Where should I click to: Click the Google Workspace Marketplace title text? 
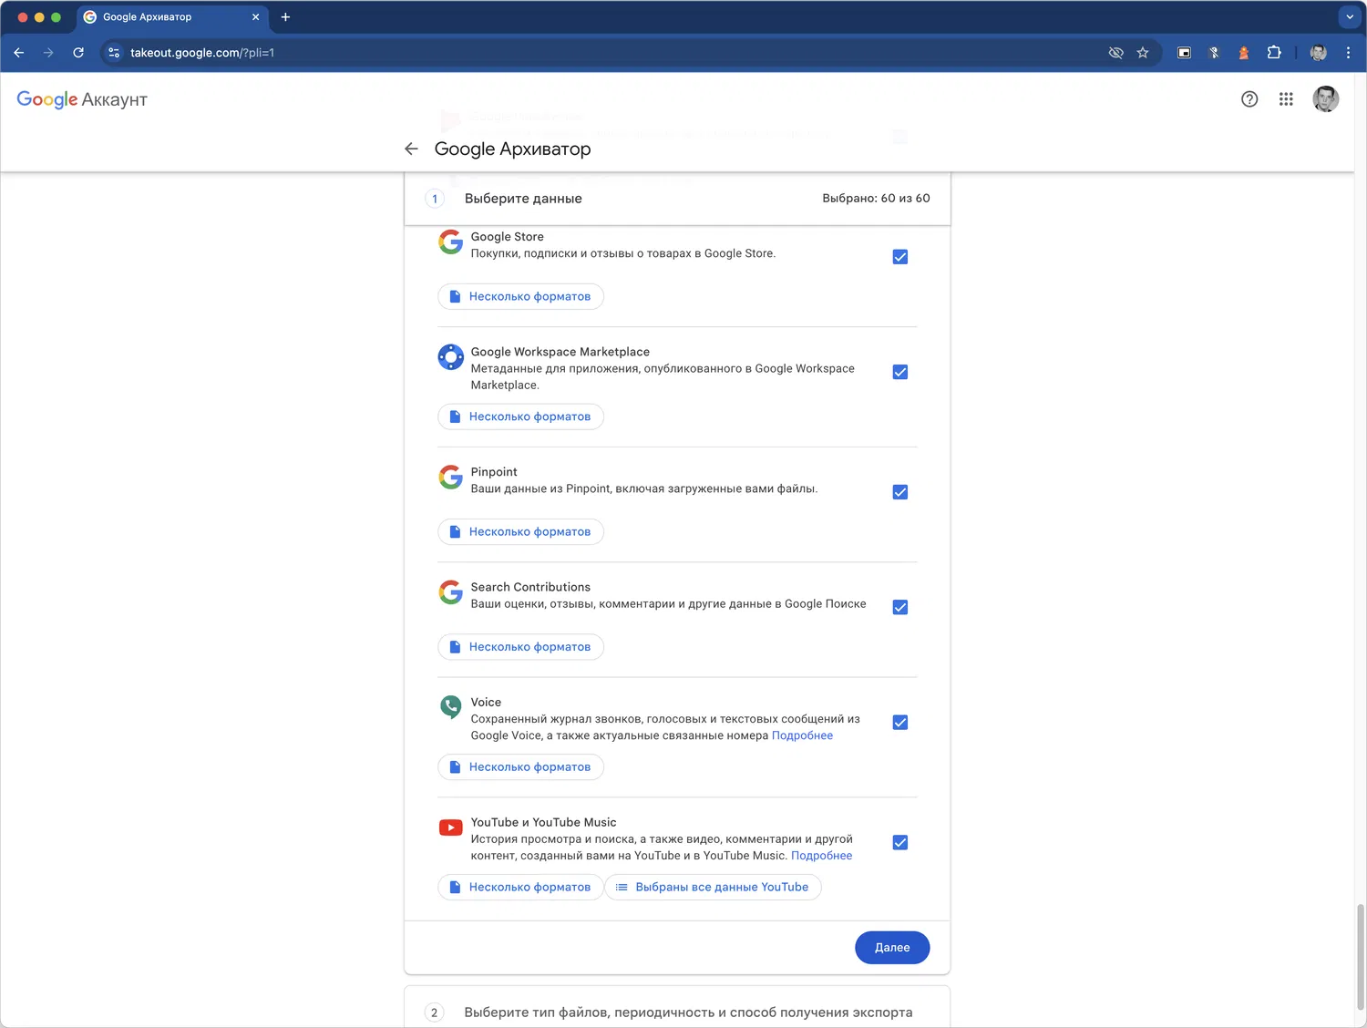560,352
